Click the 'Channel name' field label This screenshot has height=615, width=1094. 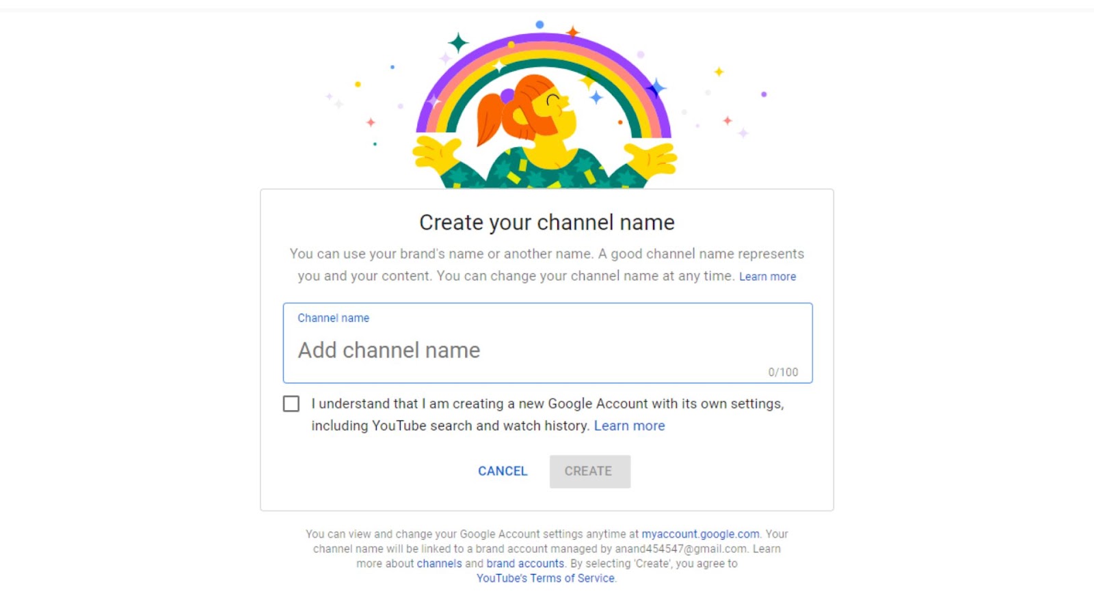[333, 318]
